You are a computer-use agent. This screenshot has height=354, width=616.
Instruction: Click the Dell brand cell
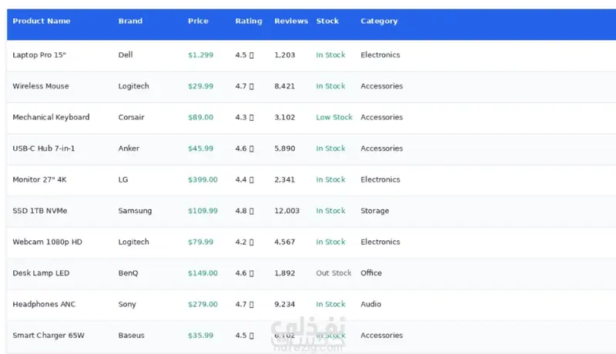click(126, 55)
